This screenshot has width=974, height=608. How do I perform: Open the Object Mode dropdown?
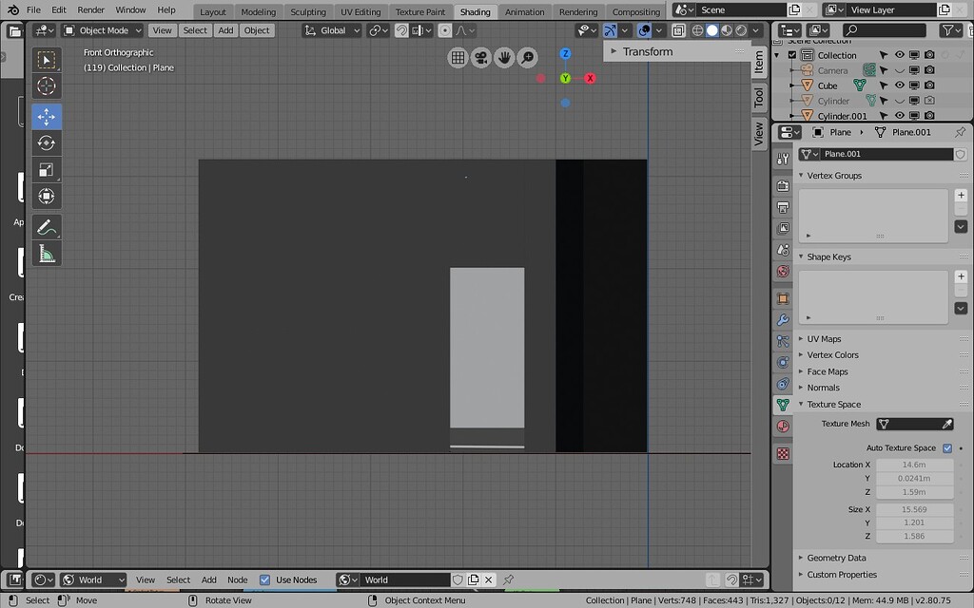tap(103, 30)
